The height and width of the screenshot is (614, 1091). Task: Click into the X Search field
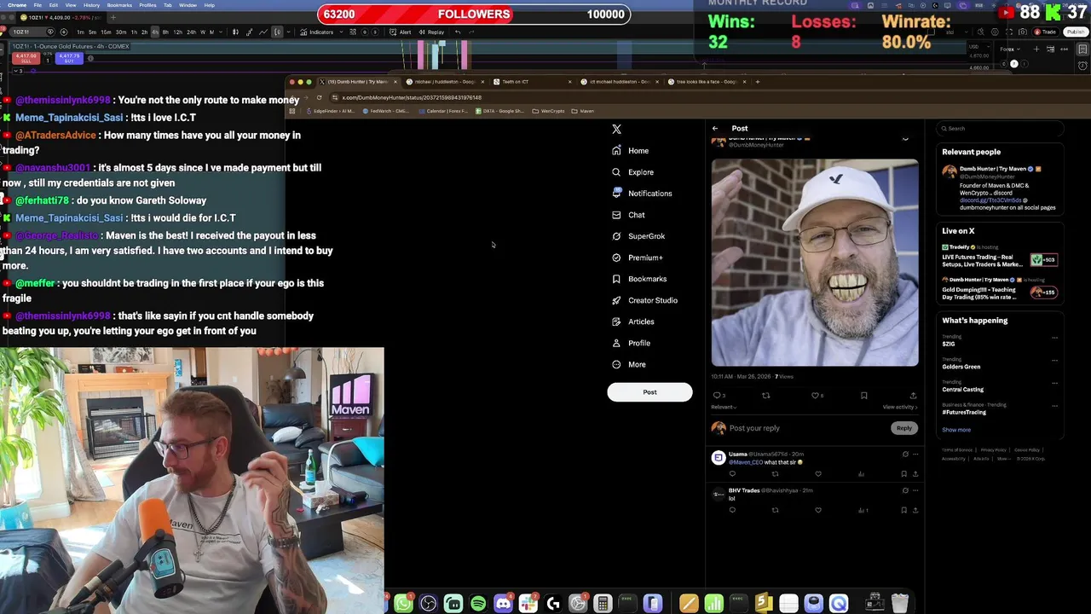[1000, 129]
